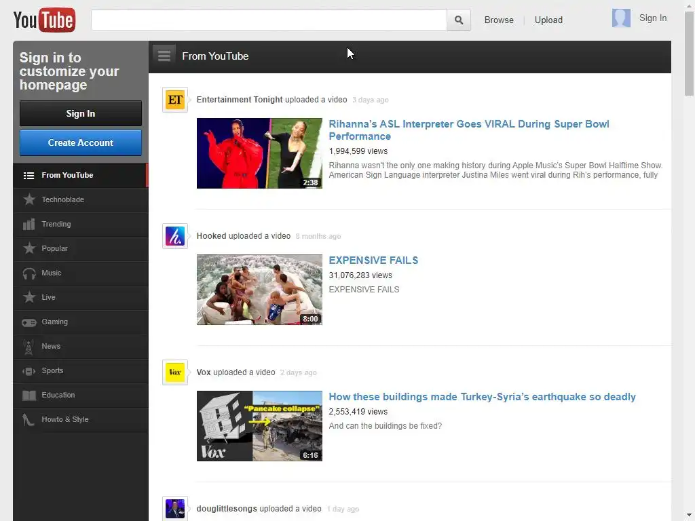The height and width of the screenshot is (521, 695).
Task: Open the EXPENSIVE FAILS boat thumbnail
Action: tap(259, 290)
